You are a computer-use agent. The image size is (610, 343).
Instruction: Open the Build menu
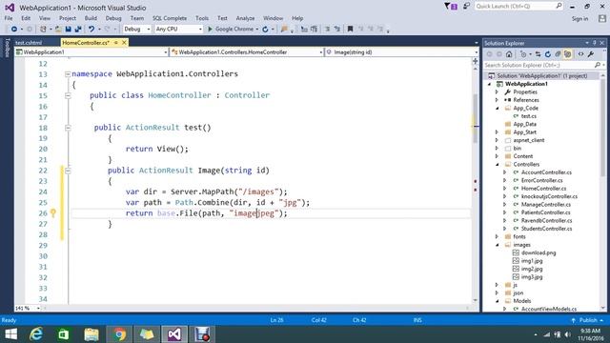91,18
